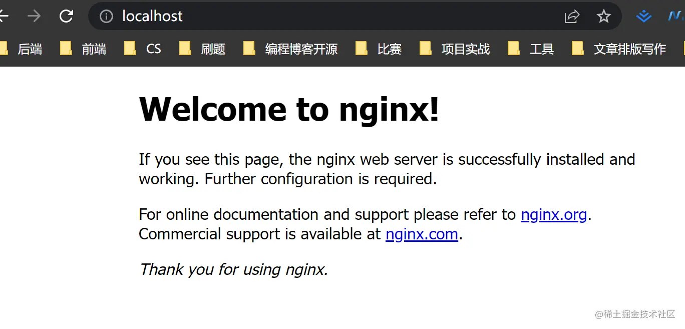The height and width of the screenshot is (329, 685).
Task: Open the 刷题 bookmark folder
Action: point(202,49)
